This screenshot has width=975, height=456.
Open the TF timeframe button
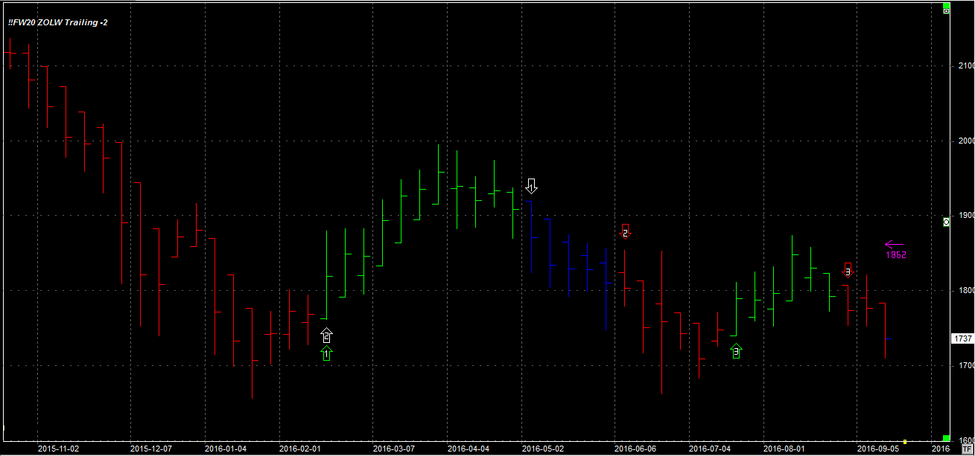click(967, 449)
